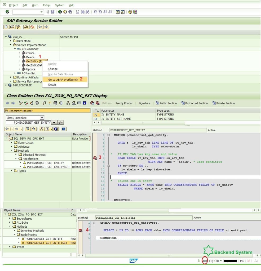The height and width of the screenshot is (271, 261).
Task: Click Collapse All Nodes icon in Repository Browser
Action: [34, 129]
